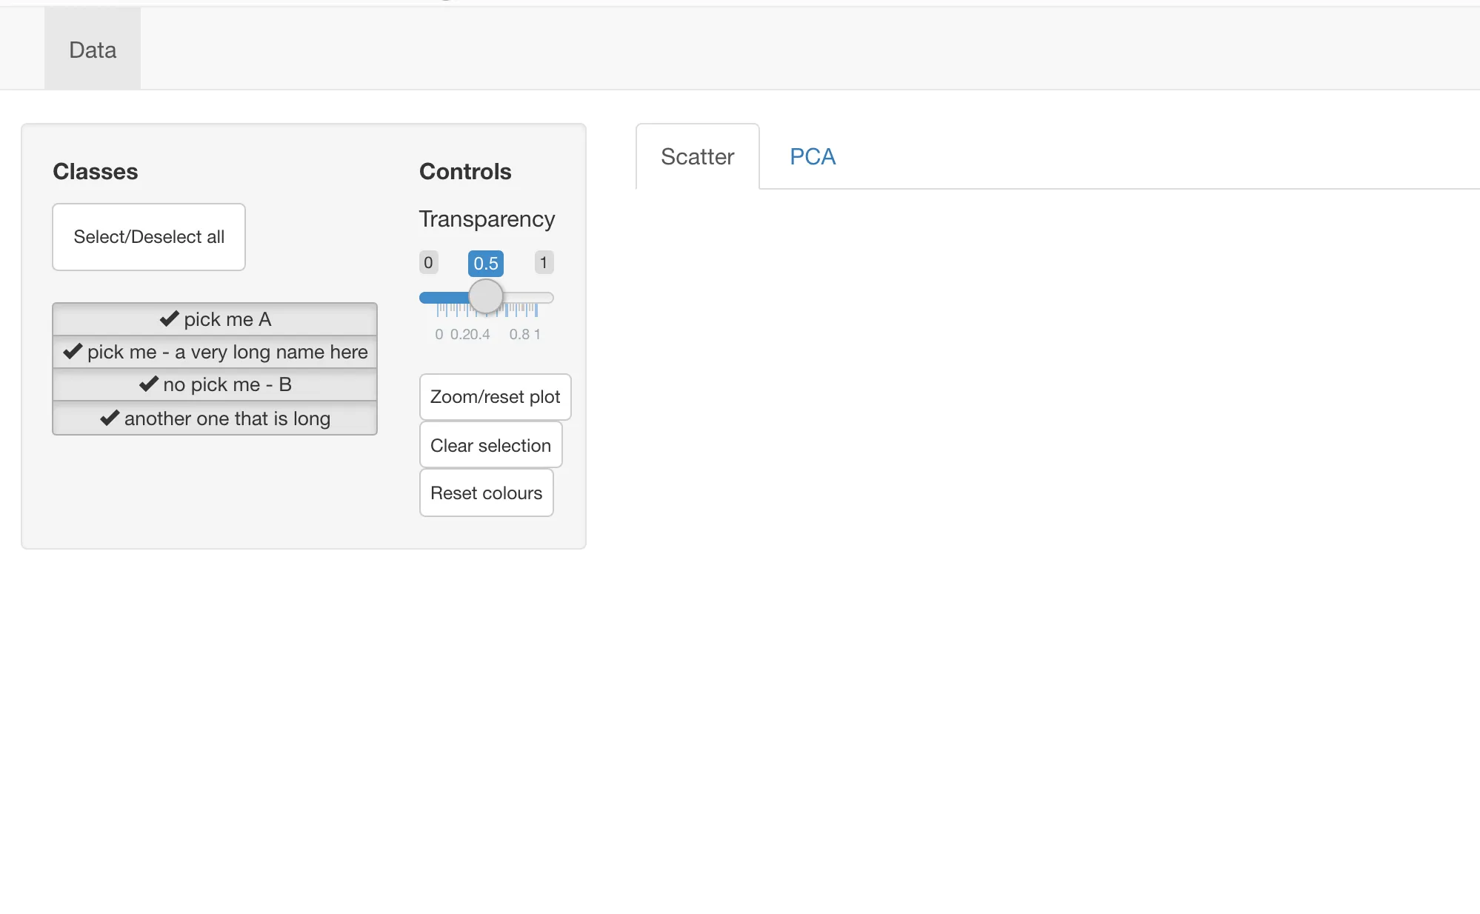Click checkmark icon on no pick me - B
The width and height of the screenshot is (1480, 914).
click(149, 384)
